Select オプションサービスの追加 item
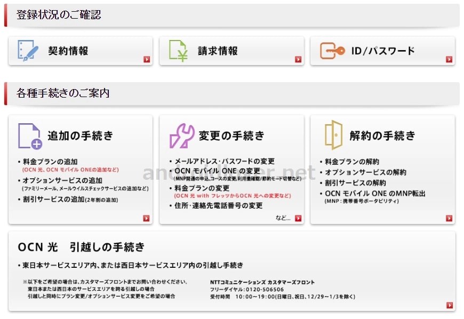This screenshot has width=464, height=319. 62,180
